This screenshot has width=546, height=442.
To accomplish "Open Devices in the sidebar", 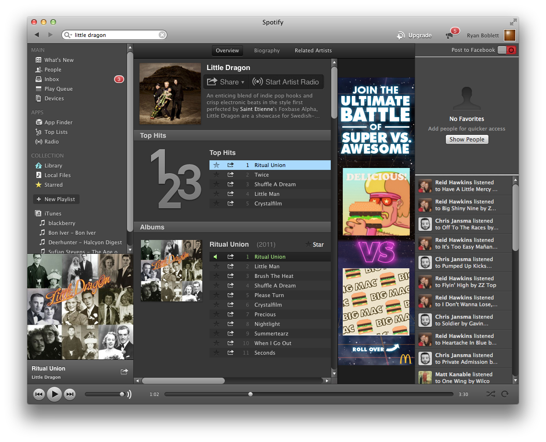I will [49, 98].
